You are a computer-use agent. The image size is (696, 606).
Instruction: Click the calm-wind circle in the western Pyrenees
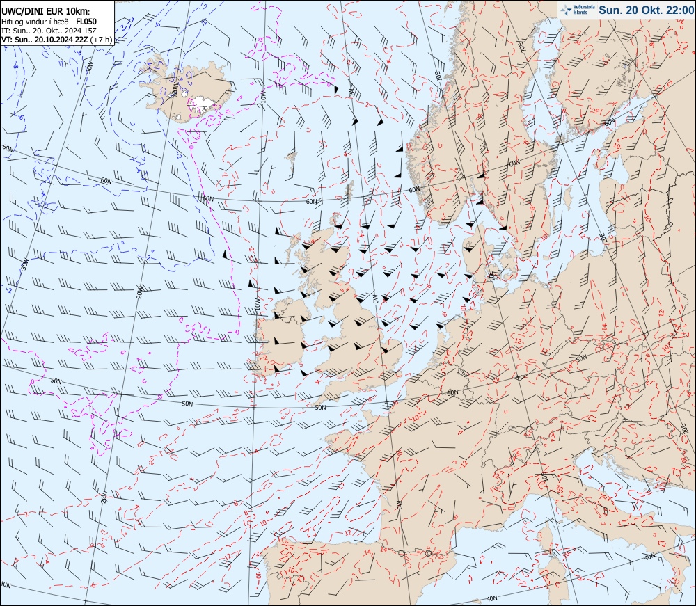(x=402, y=553)
